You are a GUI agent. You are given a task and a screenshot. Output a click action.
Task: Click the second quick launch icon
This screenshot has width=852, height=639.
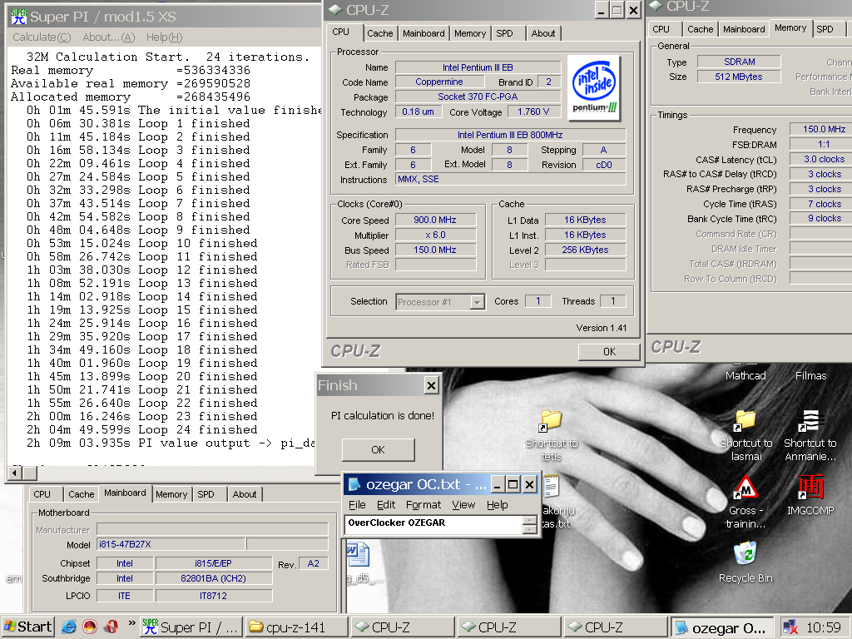90,627
